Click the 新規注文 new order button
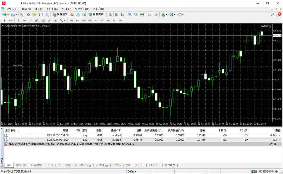 [x=60, y=14]
